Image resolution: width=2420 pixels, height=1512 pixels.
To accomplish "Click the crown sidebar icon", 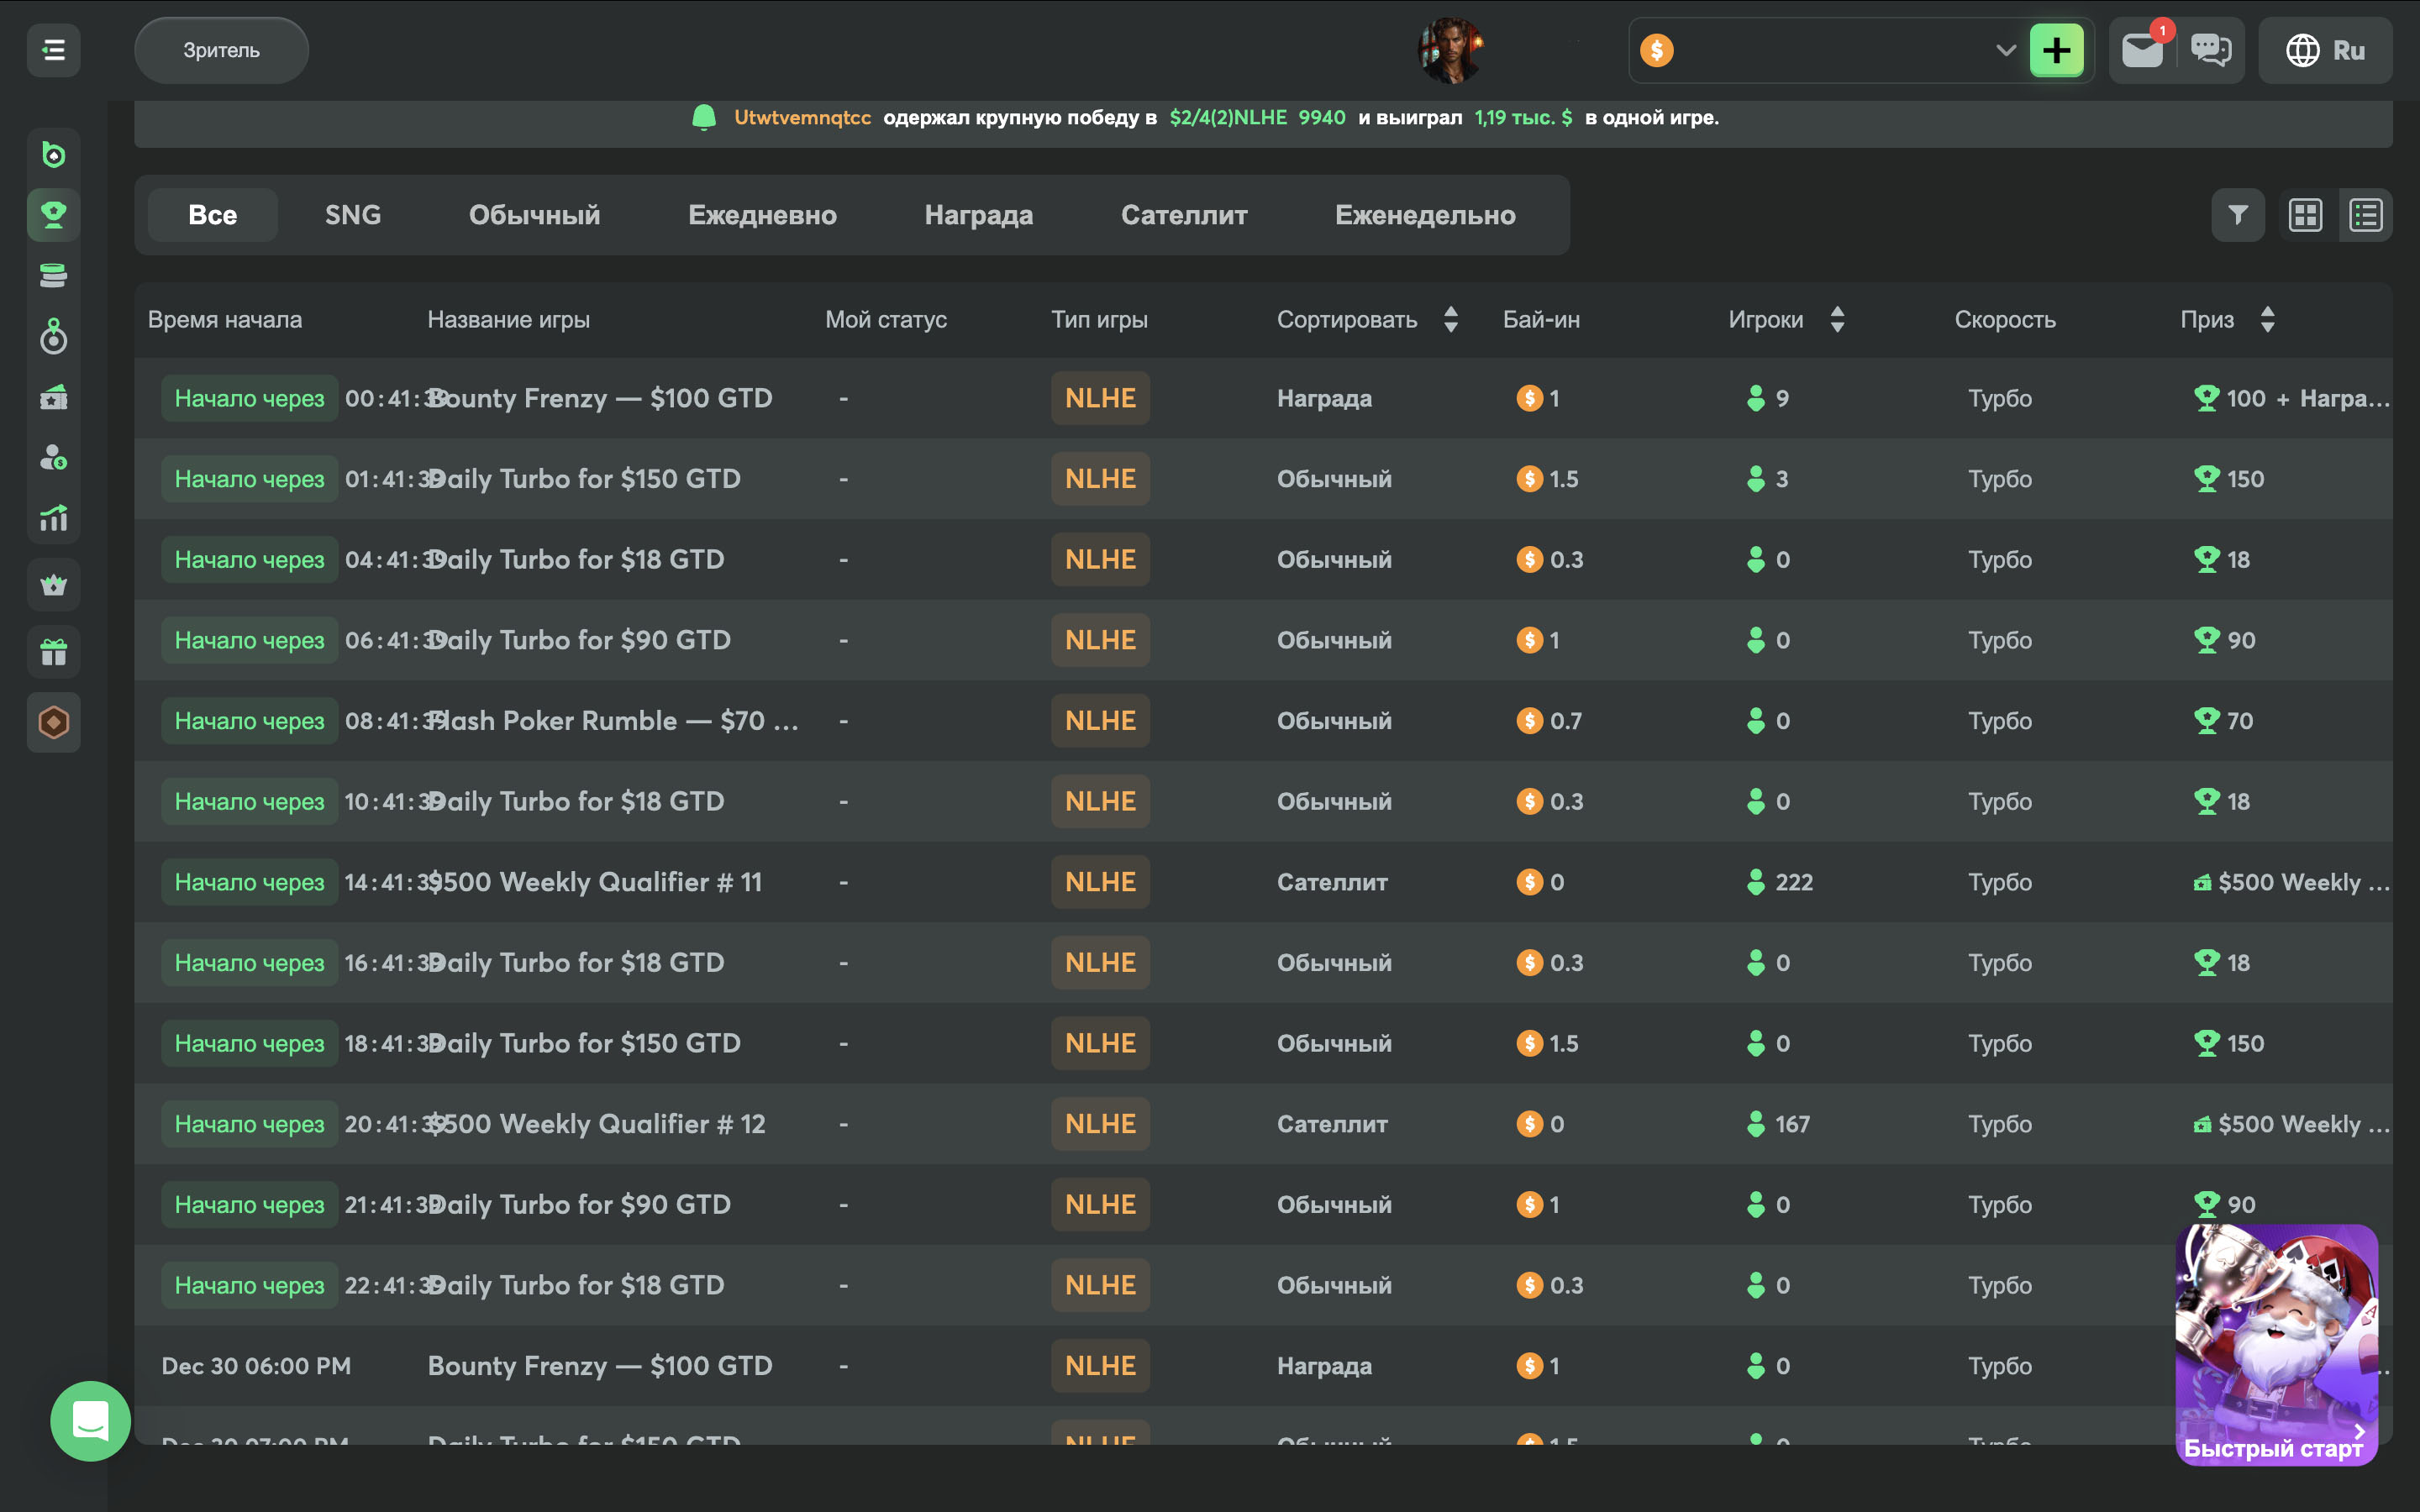I will [53, 585].
